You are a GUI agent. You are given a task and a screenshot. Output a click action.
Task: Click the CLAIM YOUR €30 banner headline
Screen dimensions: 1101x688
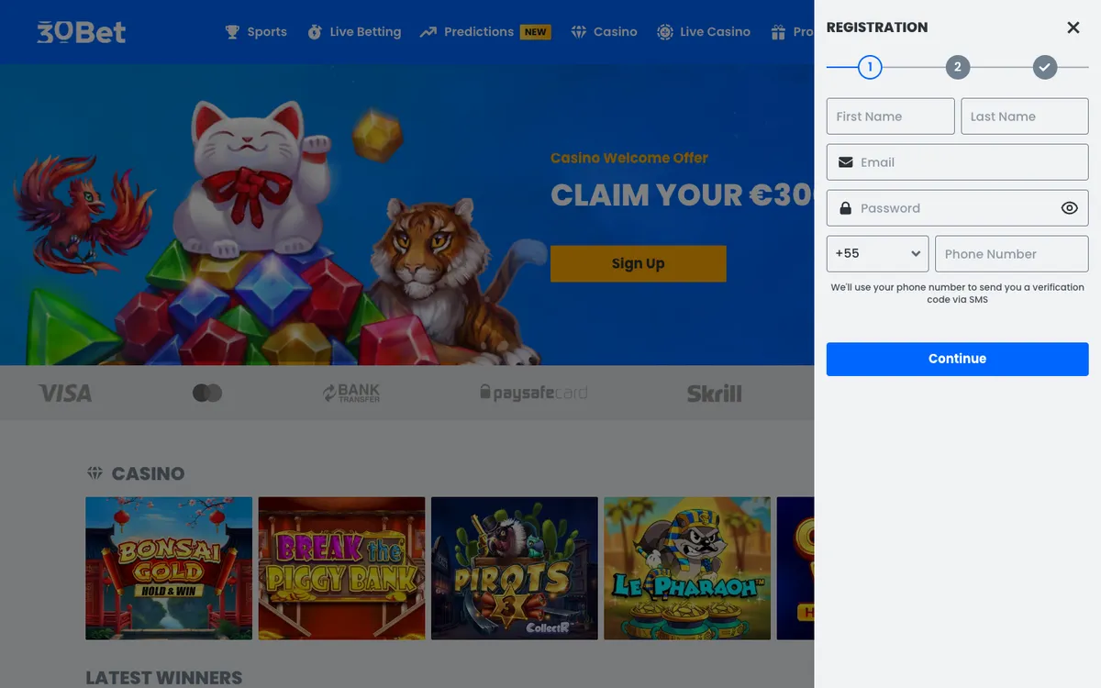682,194
